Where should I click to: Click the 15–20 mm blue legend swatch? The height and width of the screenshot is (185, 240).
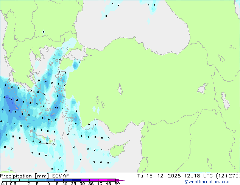click(x=59, y=180)
